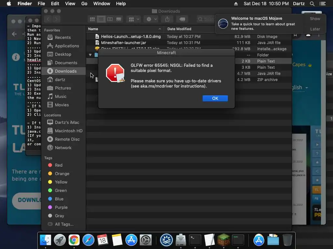The width and height of the screenshot is (333, 249).
Task: Switch Finder to gallery view
Action: pyautogui.click(x=119, y=19)
